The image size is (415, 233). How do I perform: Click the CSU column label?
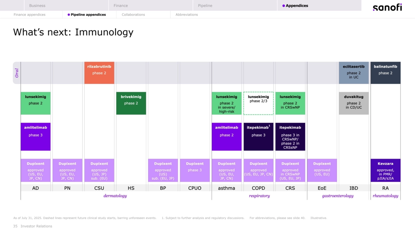coord(99,188)
